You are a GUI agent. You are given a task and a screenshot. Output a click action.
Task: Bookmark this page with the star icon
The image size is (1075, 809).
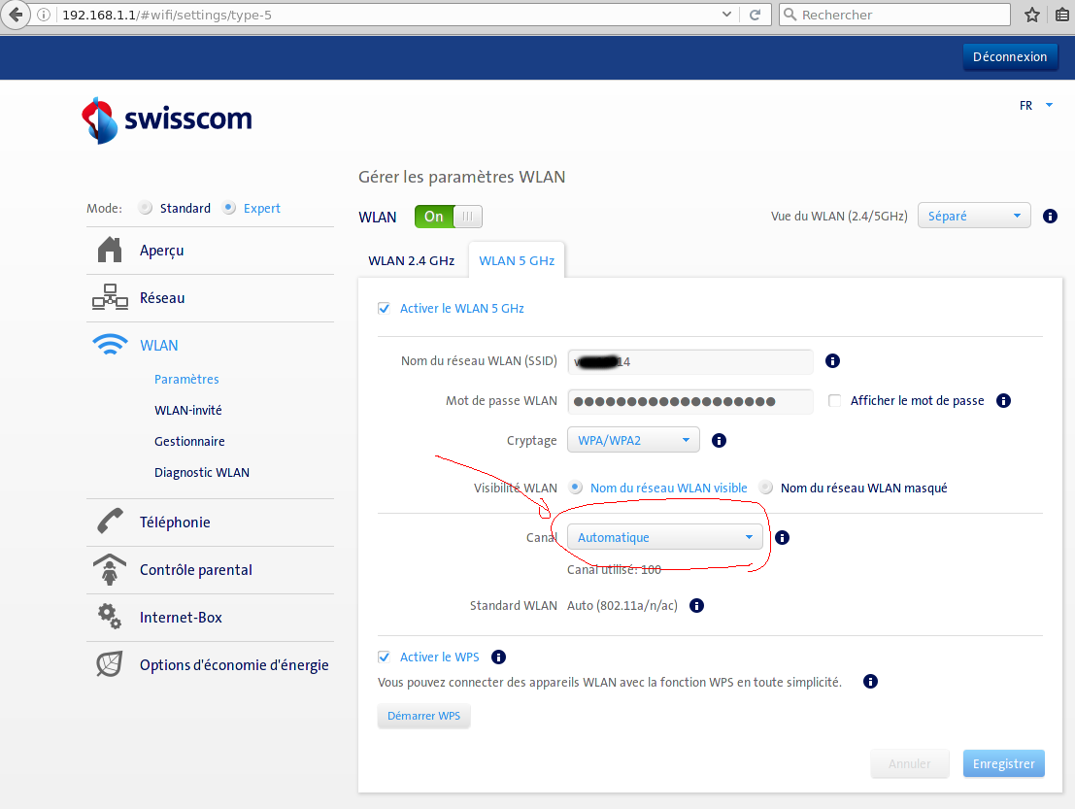click(x=1032, y=15)
